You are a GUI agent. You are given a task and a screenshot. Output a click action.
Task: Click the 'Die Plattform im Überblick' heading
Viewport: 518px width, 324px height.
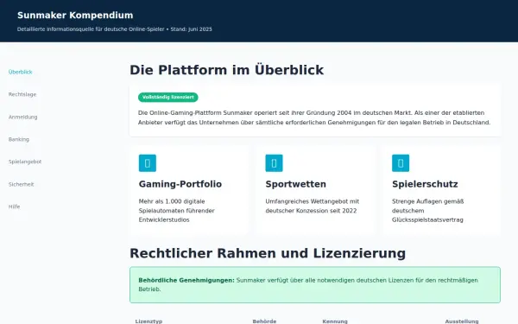pyautogui.click(x=226, y=70)
